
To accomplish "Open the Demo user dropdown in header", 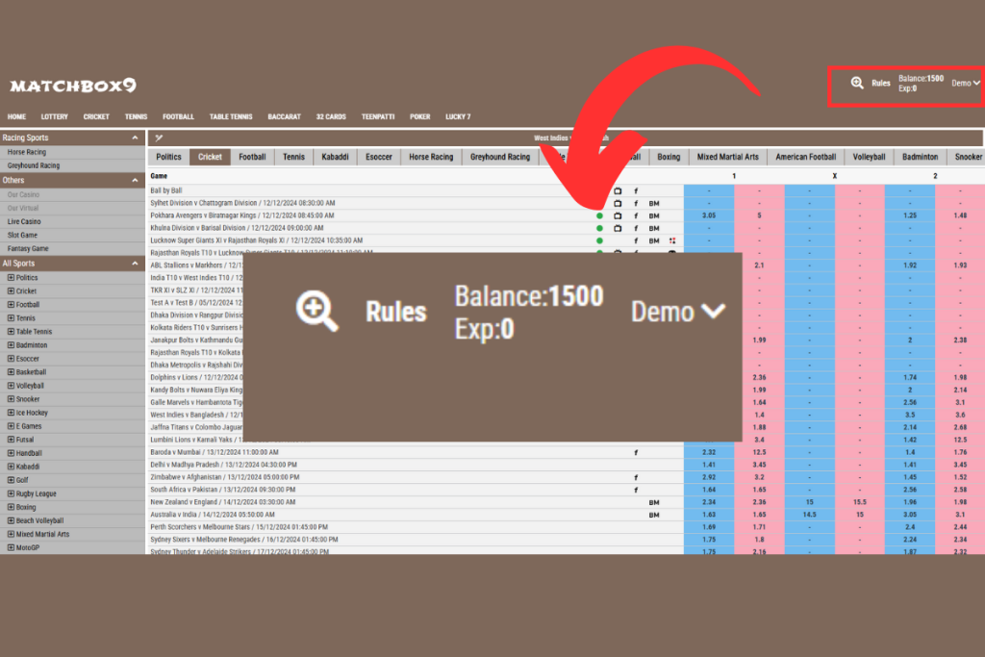I will [966, 83].
